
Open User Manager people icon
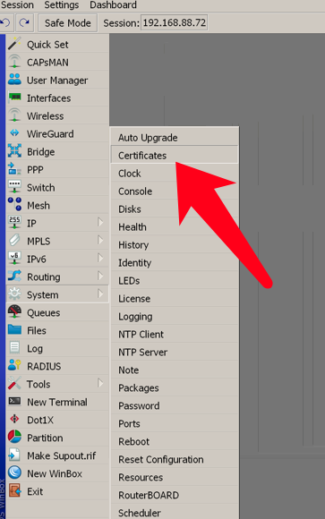(x=14, y=80)
